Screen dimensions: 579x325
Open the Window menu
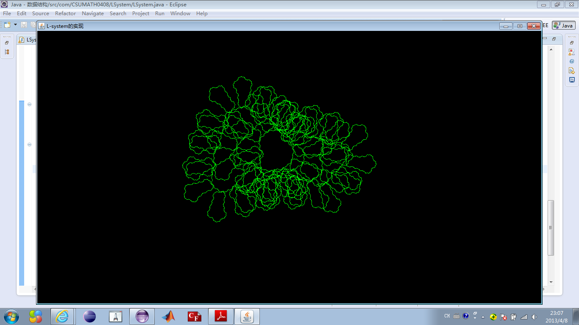click(x=180, y=14)
